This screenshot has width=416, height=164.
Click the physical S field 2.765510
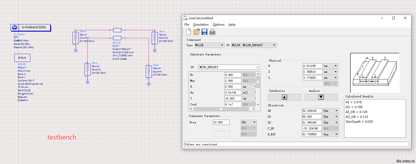(x=312, y=72)
